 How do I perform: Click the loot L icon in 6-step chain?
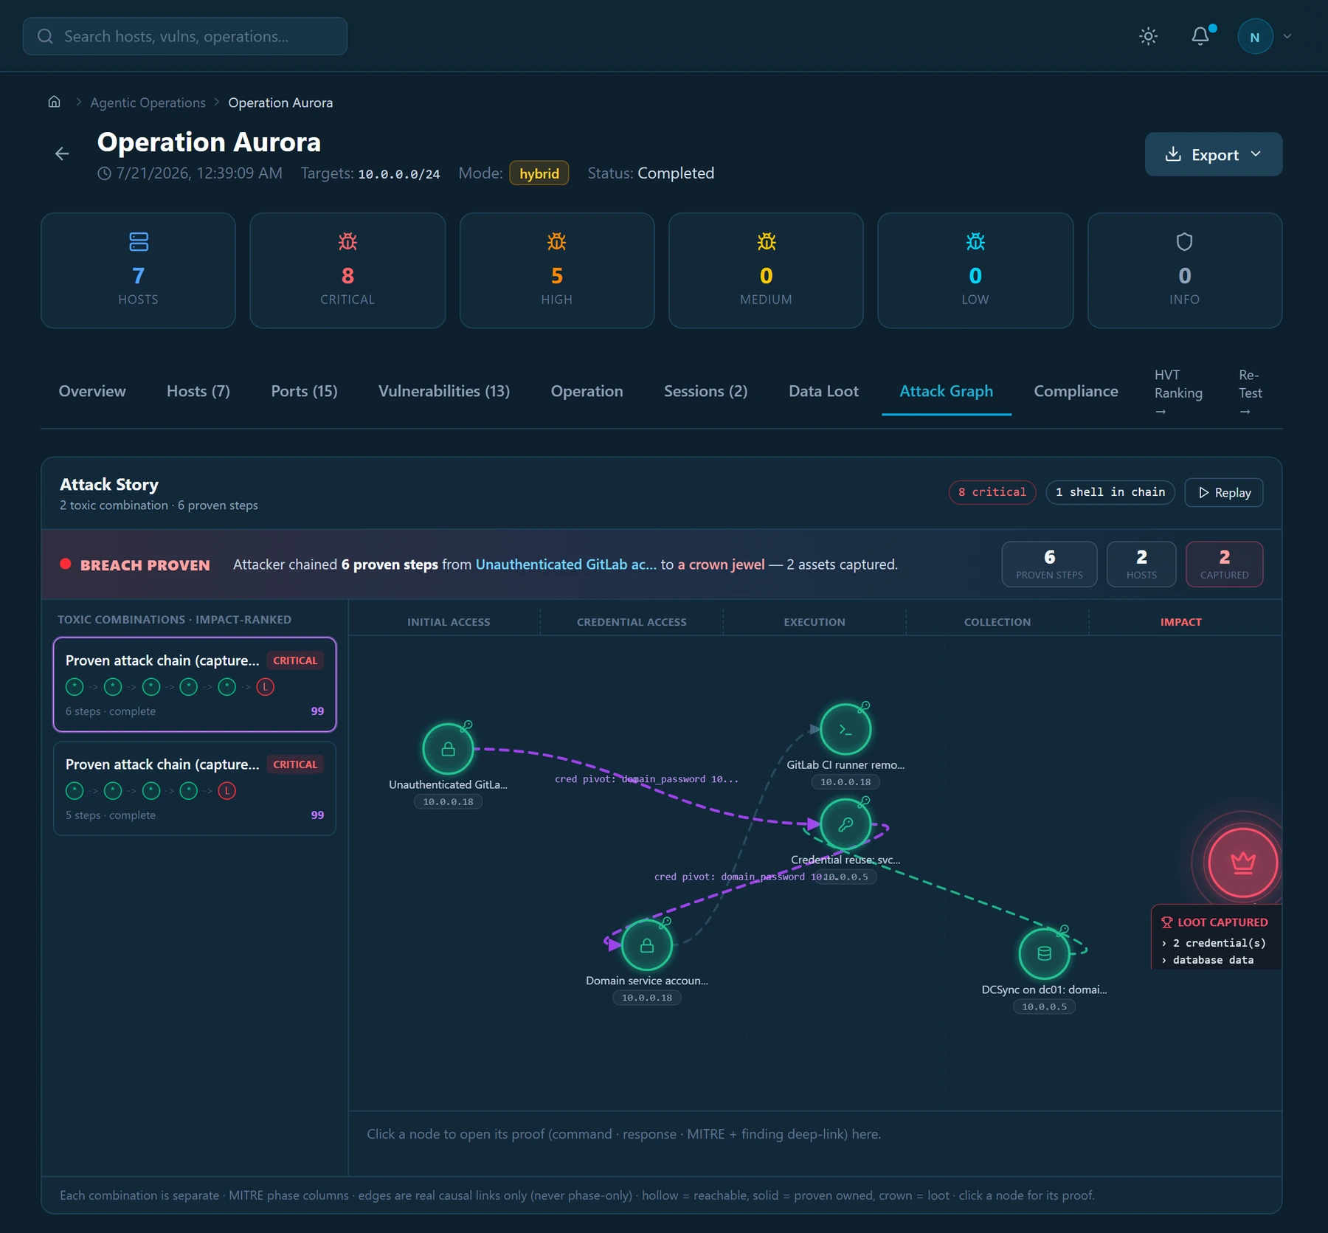pyautogui.click(x=266, y=687)
